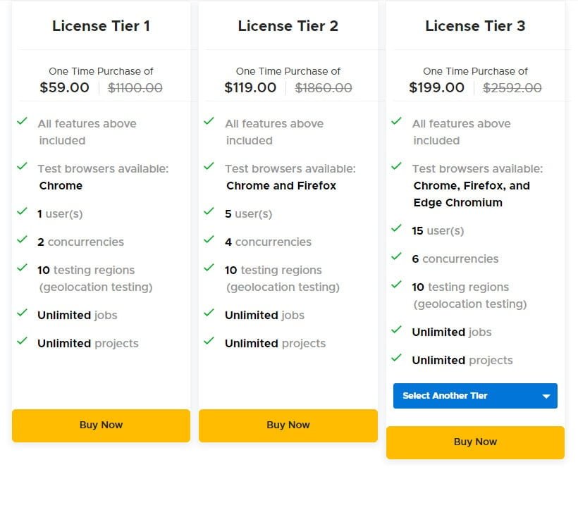Viewport: 578px width, 510px height.
Task: Click the Tier 1 Buy Now button
Action: (x=101, y=425)
